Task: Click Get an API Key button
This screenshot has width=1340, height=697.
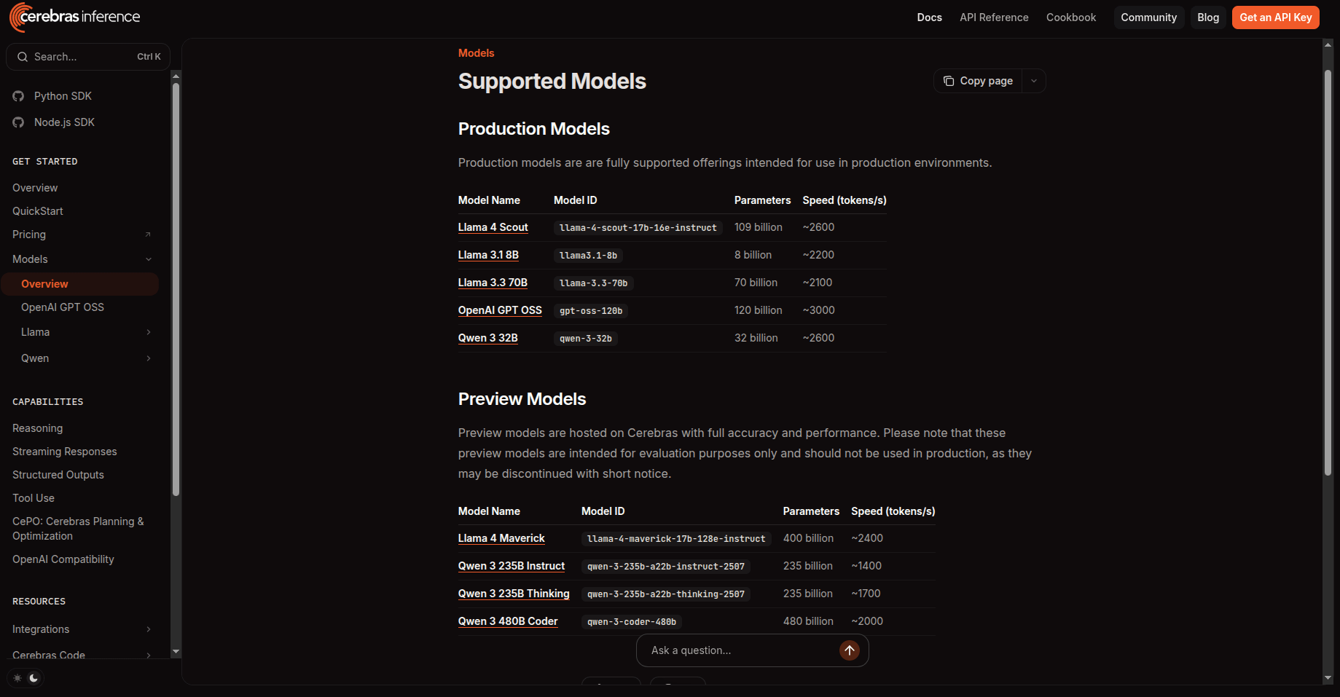Action: (x=1276, y=17)
